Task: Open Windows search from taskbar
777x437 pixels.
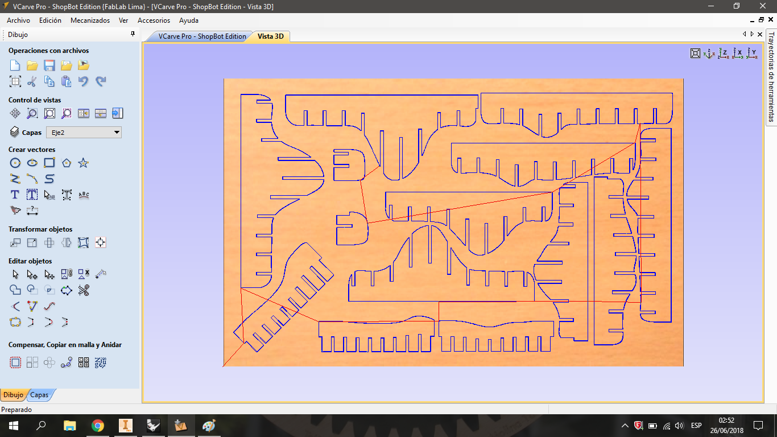Action: (x=41, y=426)
